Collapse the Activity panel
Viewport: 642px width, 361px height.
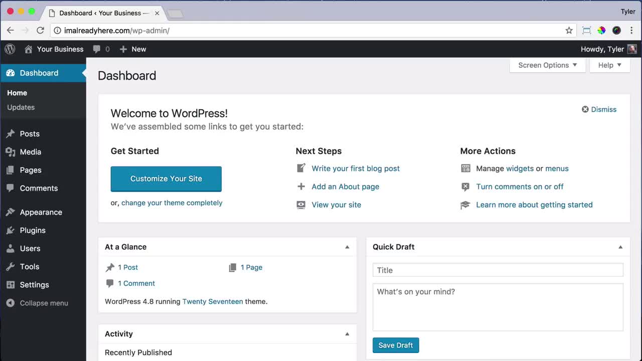point(347,334)
